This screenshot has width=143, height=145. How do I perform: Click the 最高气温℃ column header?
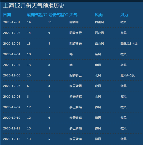tap(37, 15)
